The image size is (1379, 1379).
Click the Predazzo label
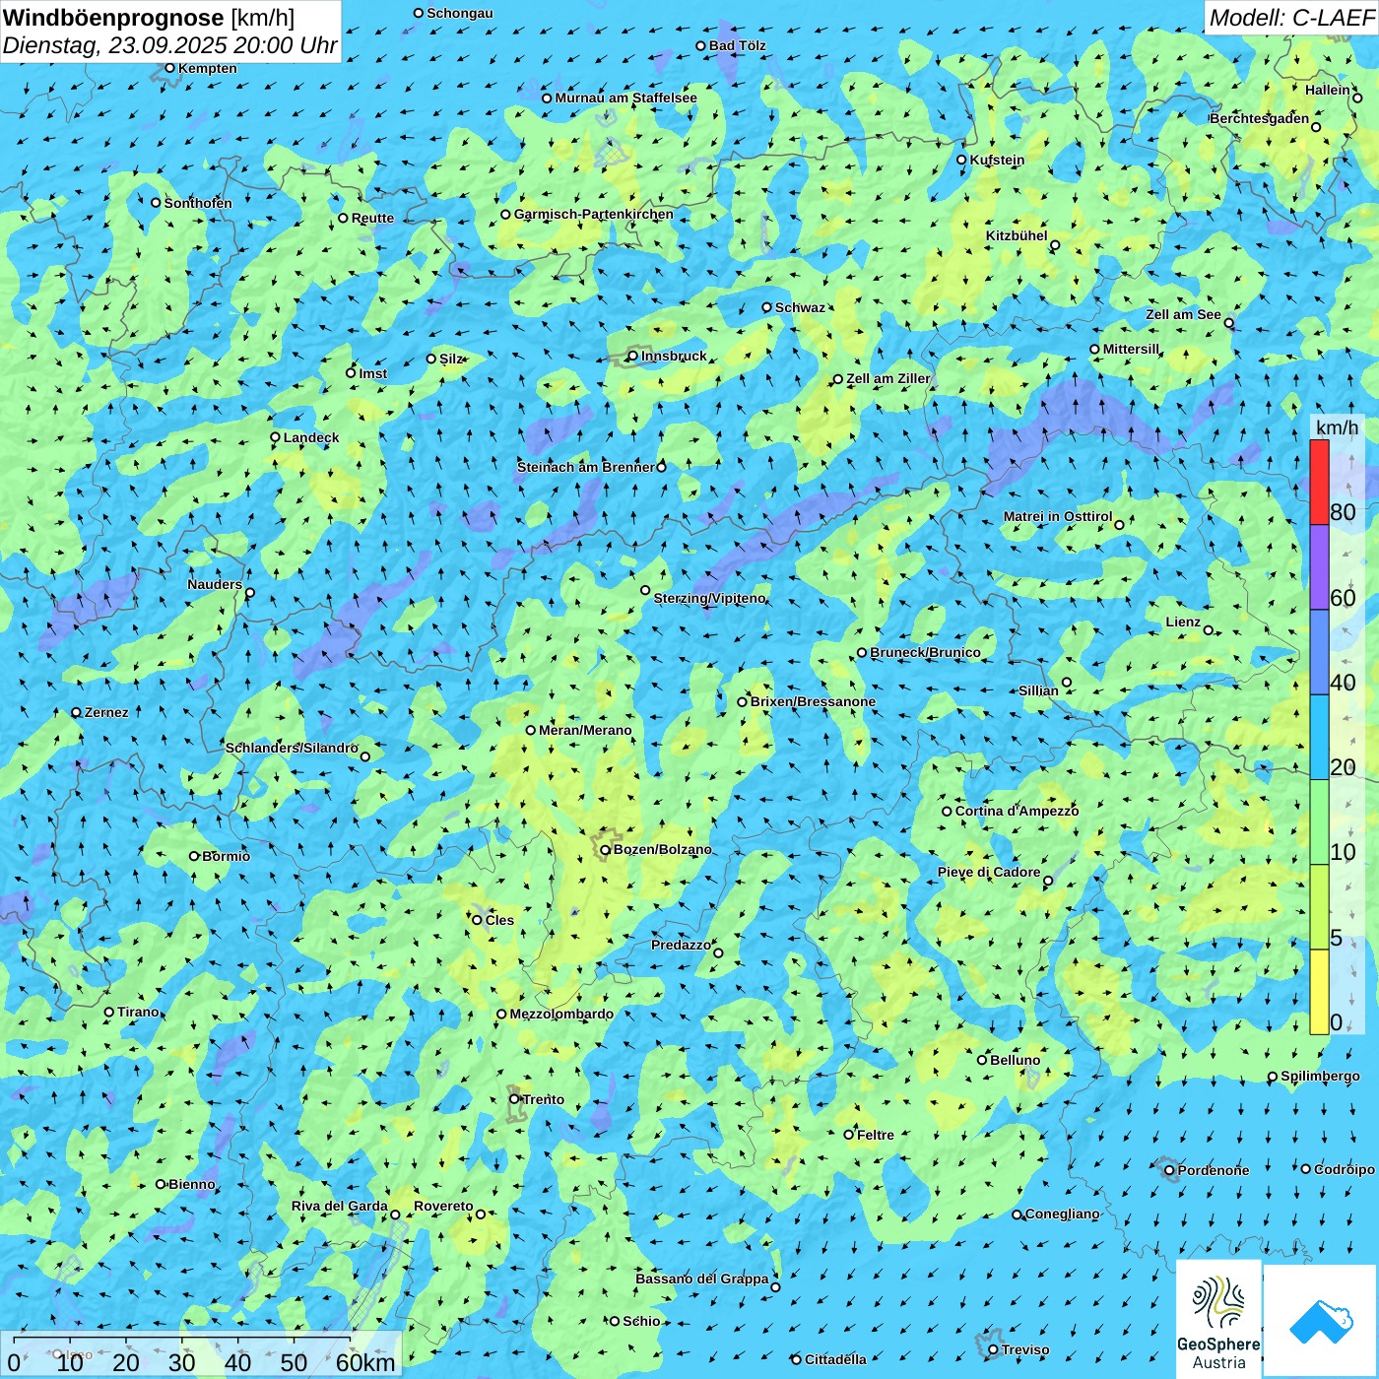681,945
